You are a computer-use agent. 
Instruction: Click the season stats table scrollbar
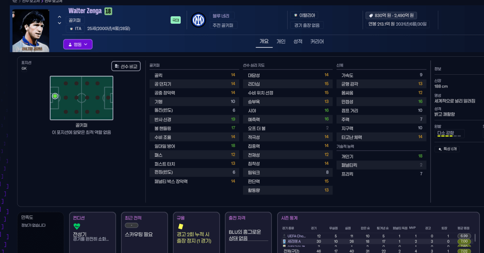point(476,238)
